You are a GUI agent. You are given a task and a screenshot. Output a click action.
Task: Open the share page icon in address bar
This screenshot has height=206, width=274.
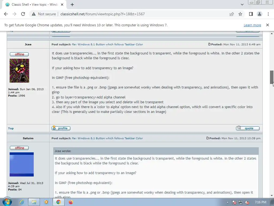click(x=232, y=14)
